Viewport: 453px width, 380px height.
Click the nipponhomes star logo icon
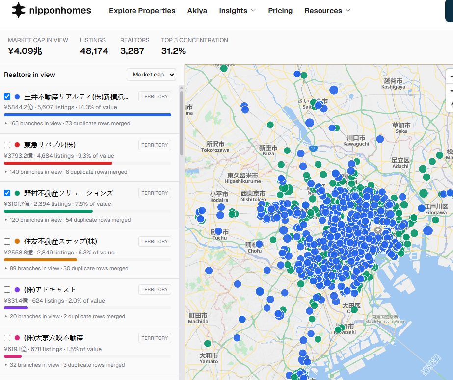(18, 10)
